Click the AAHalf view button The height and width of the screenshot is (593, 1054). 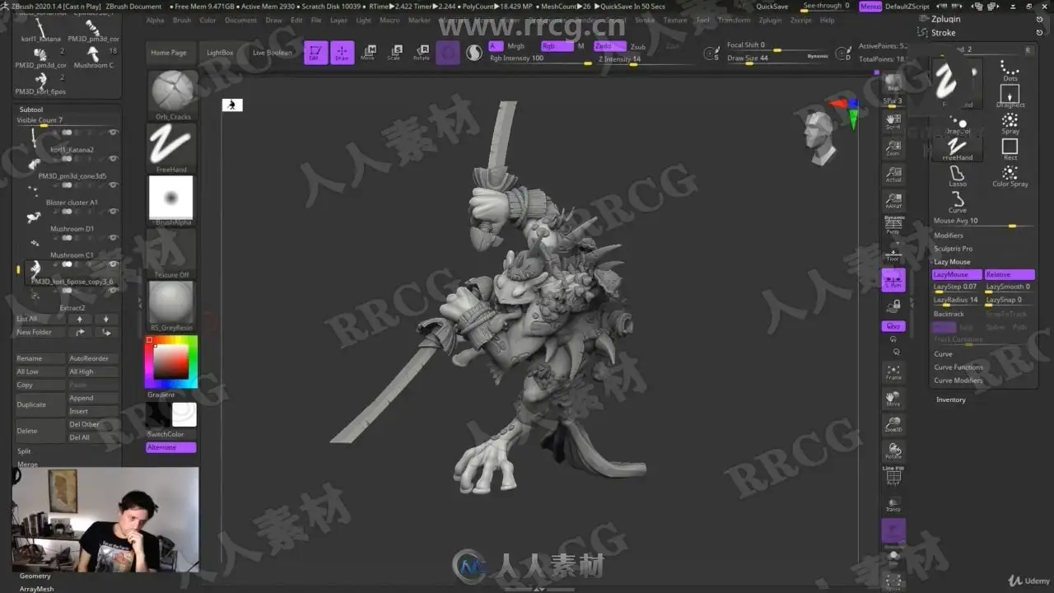(893, 200)
